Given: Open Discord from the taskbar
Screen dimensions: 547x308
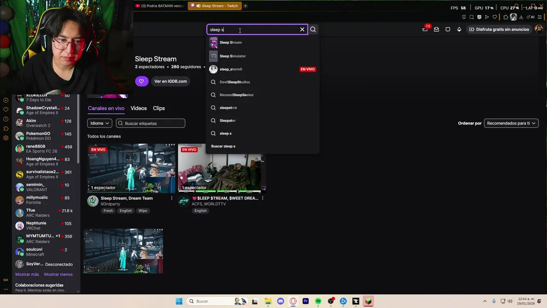Looking at the screenshot, I should (280, 301).
